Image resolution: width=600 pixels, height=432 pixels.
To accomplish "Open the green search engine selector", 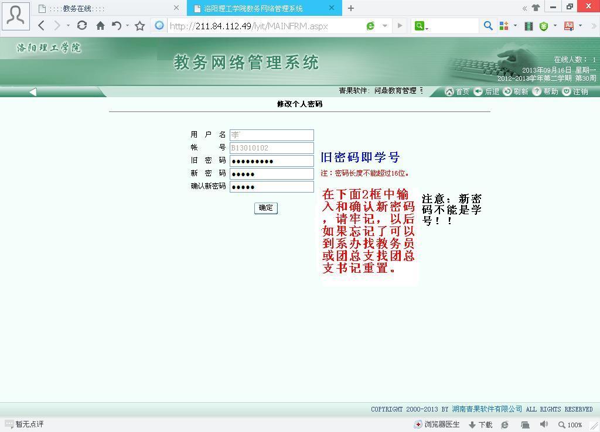I will coord(421,26).
